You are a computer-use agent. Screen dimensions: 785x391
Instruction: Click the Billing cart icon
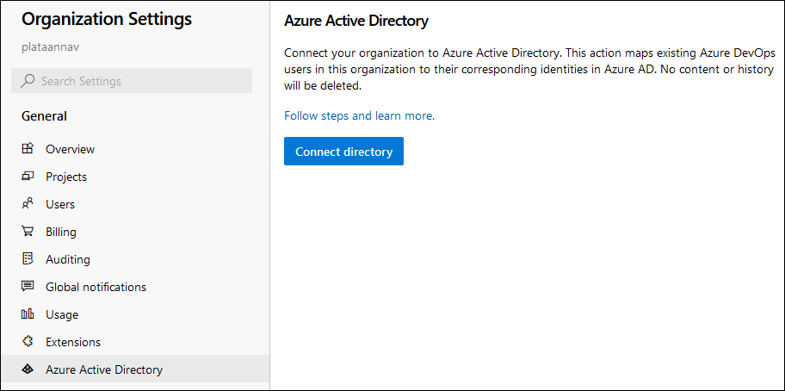(x=28, y=232)
